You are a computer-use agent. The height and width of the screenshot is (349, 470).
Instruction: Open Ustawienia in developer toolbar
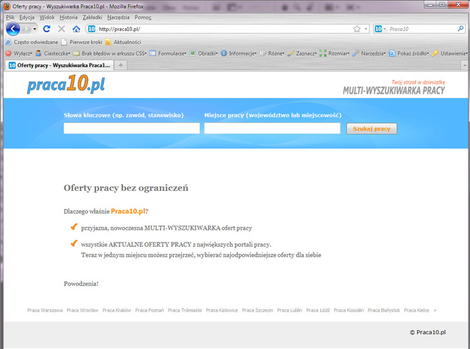pyautogui.click(x=450, y=54)
